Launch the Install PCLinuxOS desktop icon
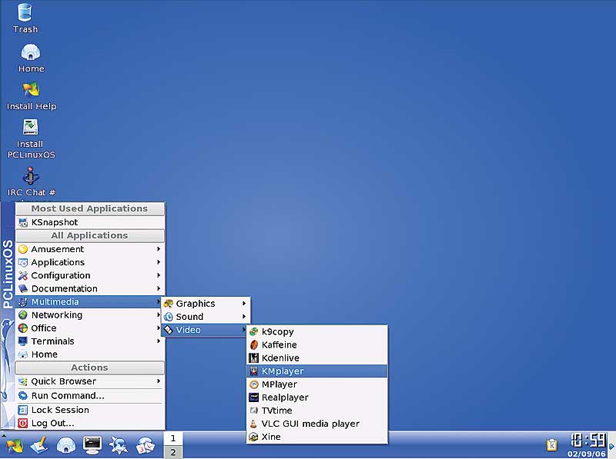This screenshot has height=459, width=616. (x=31, y=138)
